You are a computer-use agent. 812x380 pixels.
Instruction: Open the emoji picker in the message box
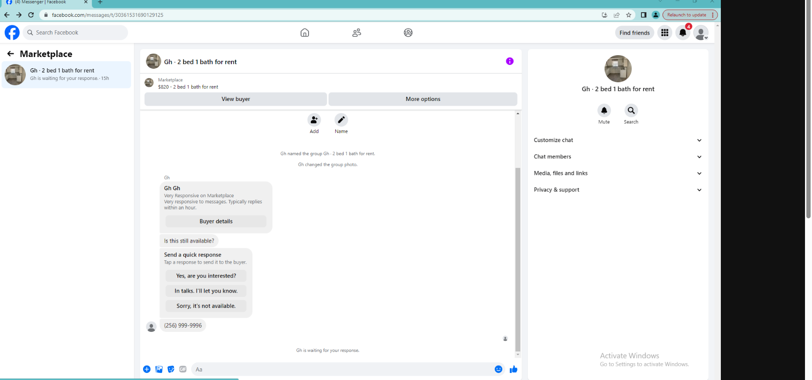tap(498, 369)
